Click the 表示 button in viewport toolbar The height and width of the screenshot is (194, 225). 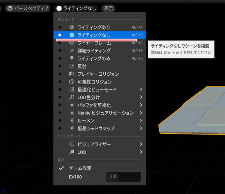108,8
